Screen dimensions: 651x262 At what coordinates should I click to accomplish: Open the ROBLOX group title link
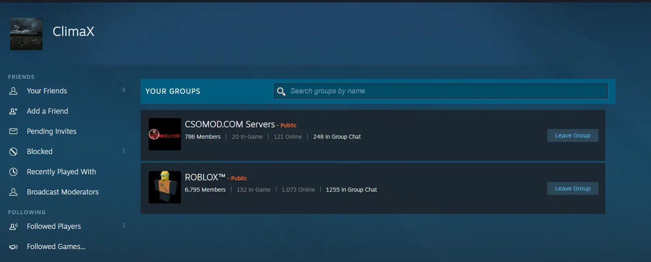[204, 177]
